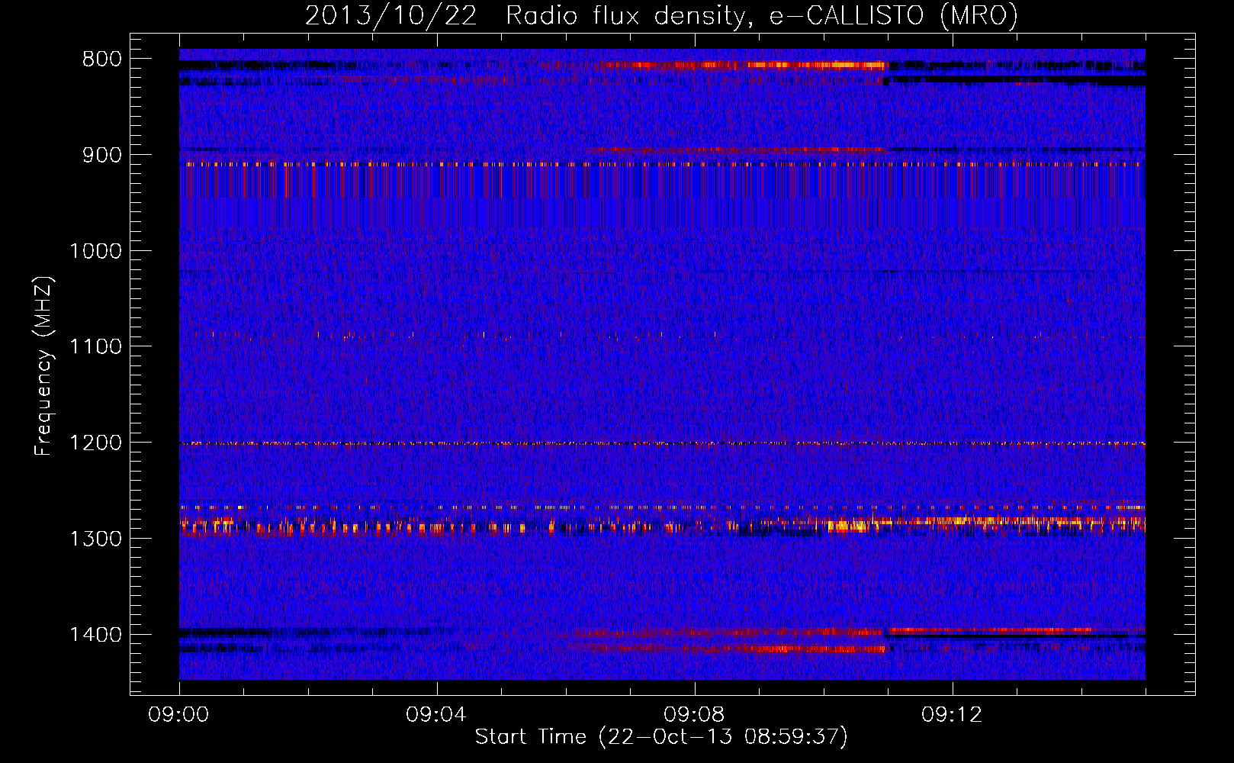This screenshot has height=763, width=1234.
Task: Click the 09:00 time tick label
Action: tap(178, 715)
